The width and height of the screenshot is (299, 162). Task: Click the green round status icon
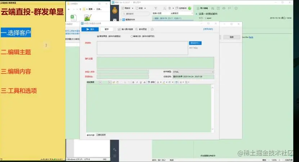tap(190, 8)
